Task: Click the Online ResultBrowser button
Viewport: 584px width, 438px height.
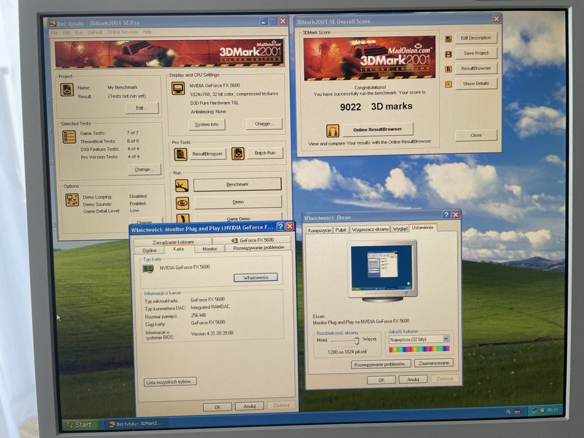Action: tap(377, 130)
